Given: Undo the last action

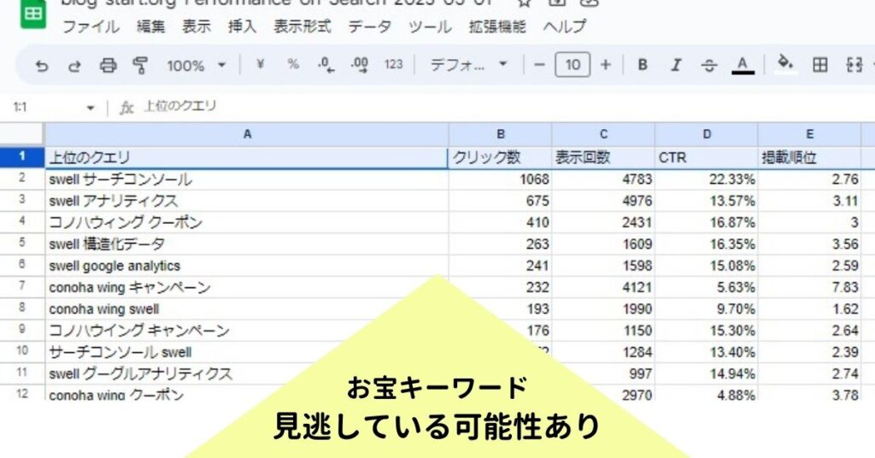Looking at the screenshot, I should (41, 66).
